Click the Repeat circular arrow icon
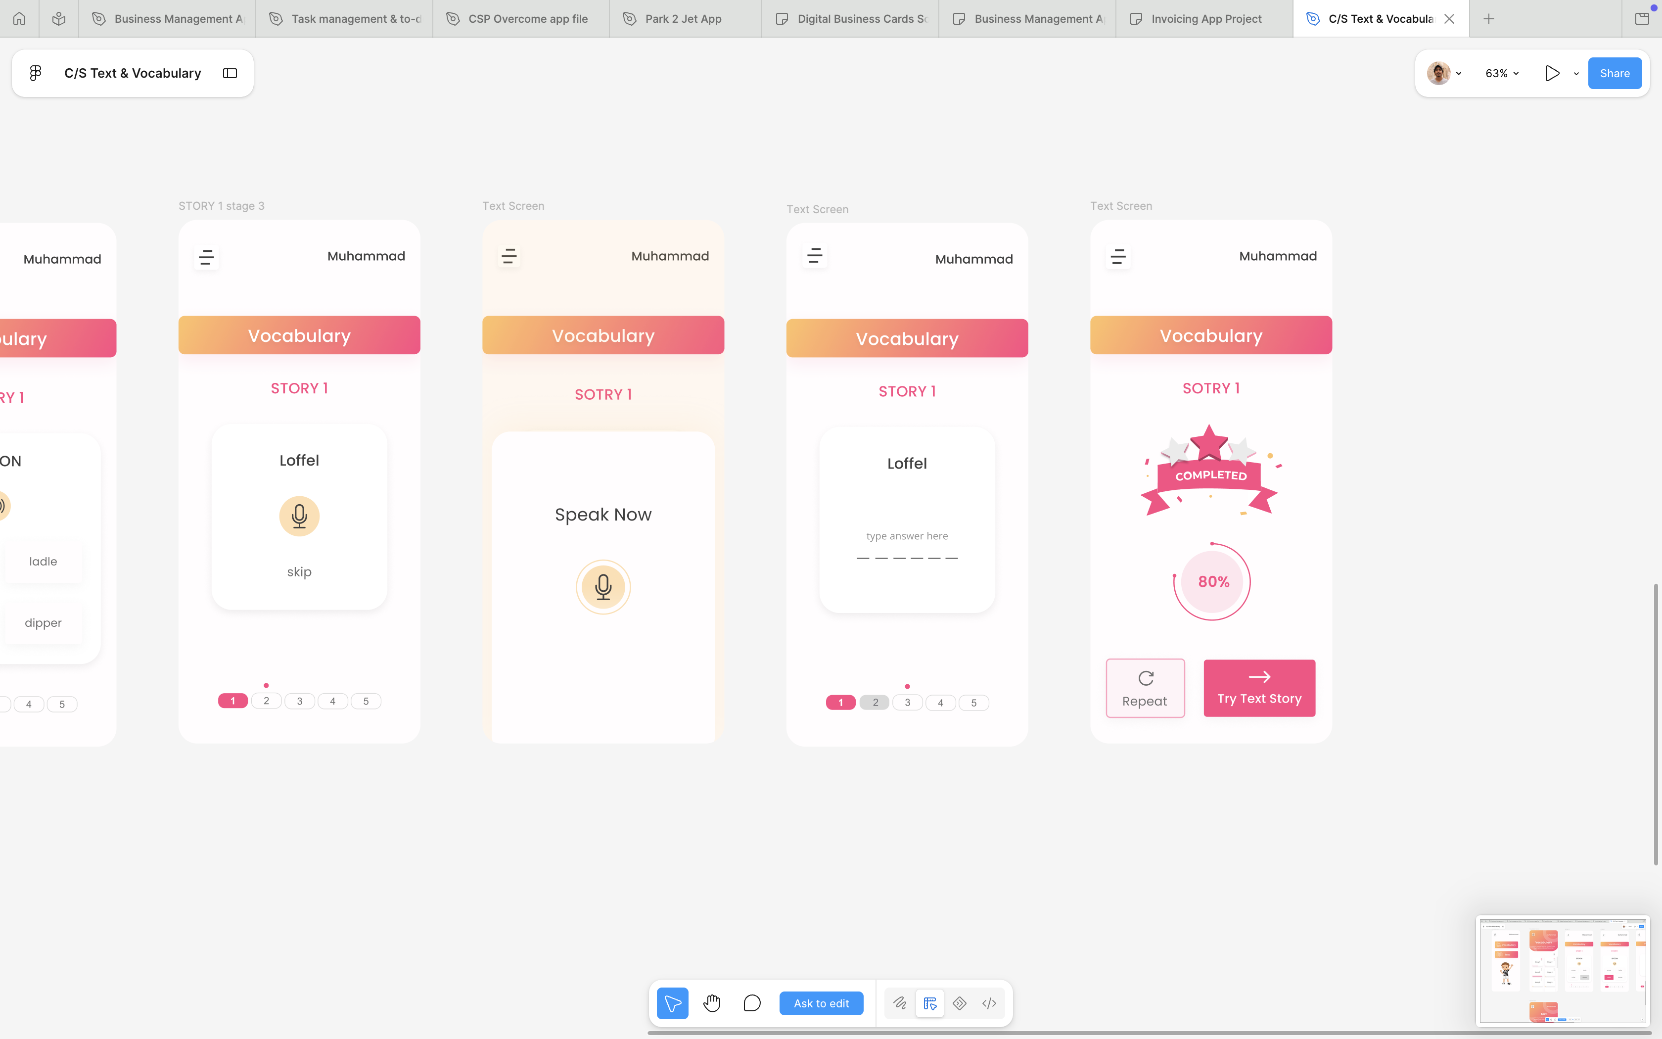Screen dimensions: 1662x1039 (1146, 678)
